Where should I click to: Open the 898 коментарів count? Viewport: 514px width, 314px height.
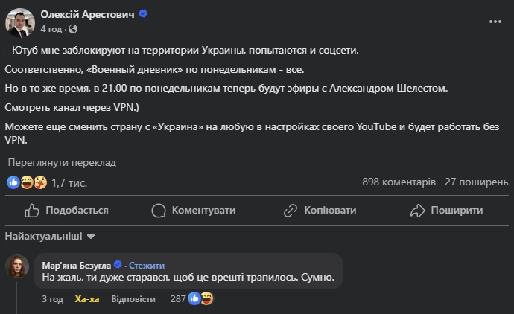[x=399, y=182]
